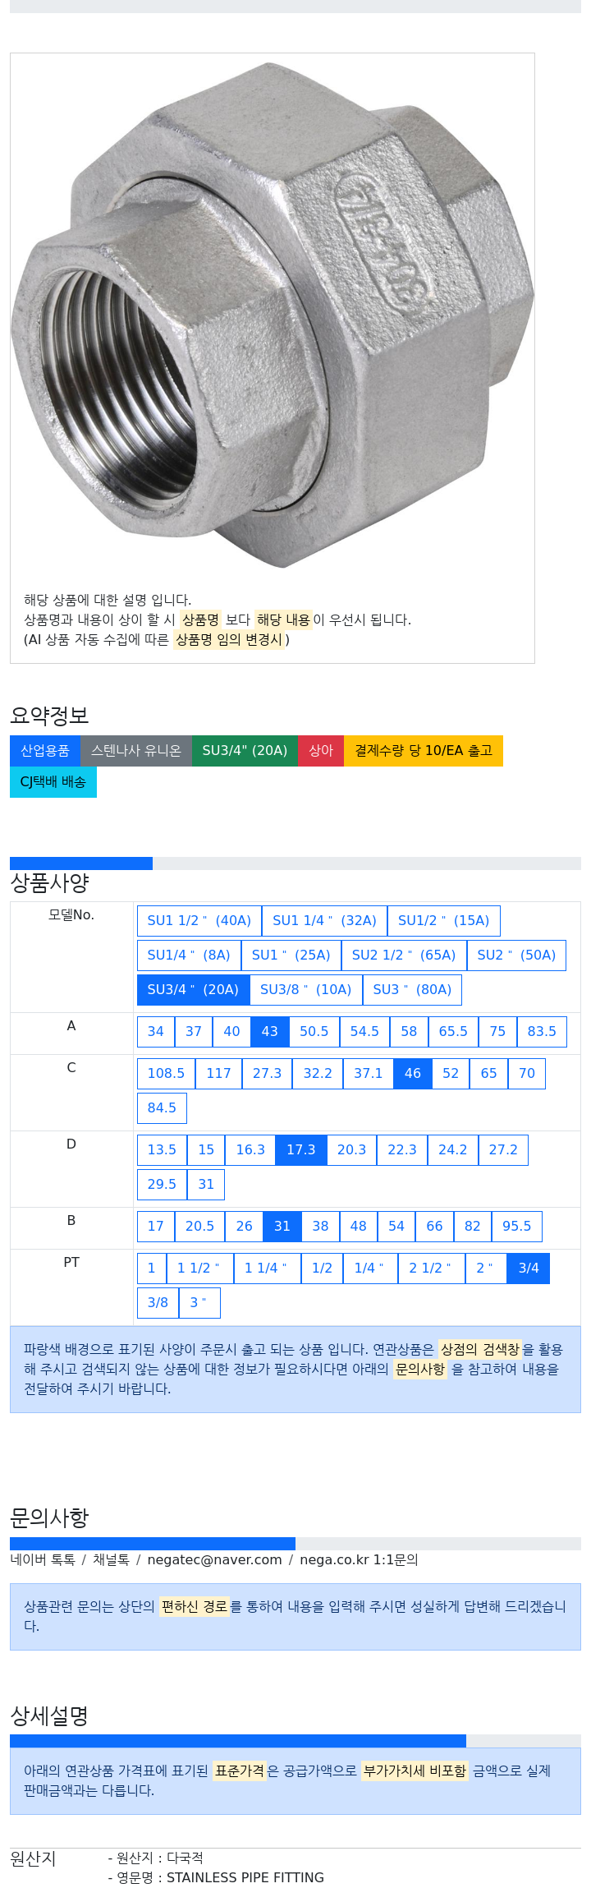Image resolution: width=591 pixels, height=1888 pixels.
Task: Select model SU3" (80A)
Action: coord(412,990)
